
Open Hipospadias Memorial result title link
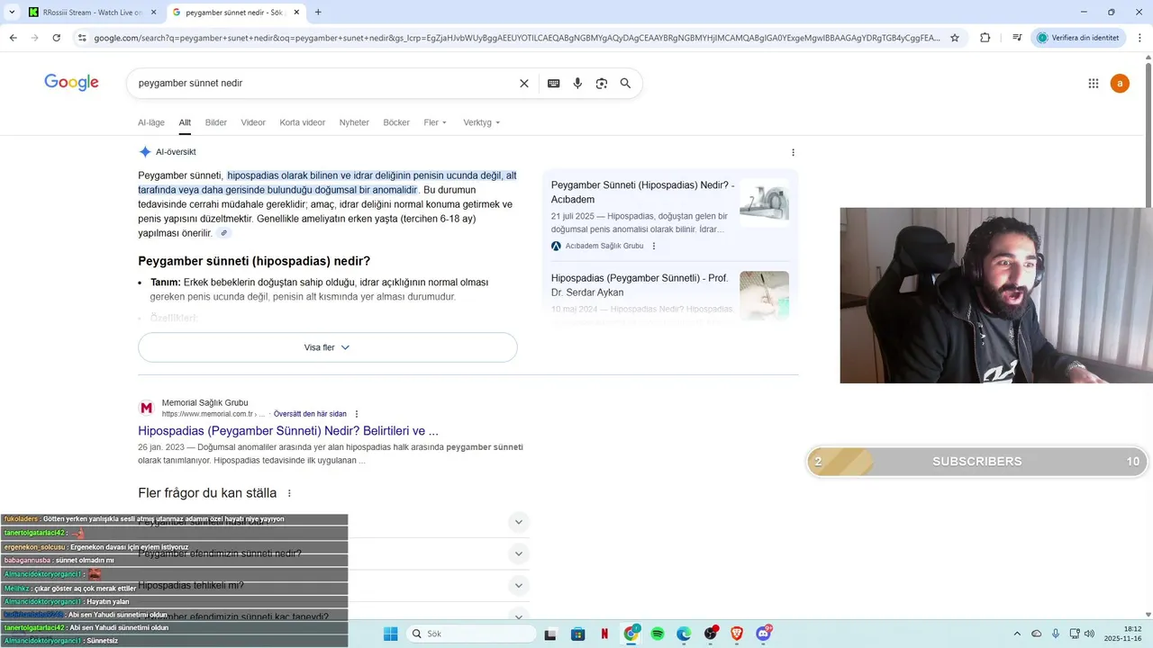tap(288, 431)
